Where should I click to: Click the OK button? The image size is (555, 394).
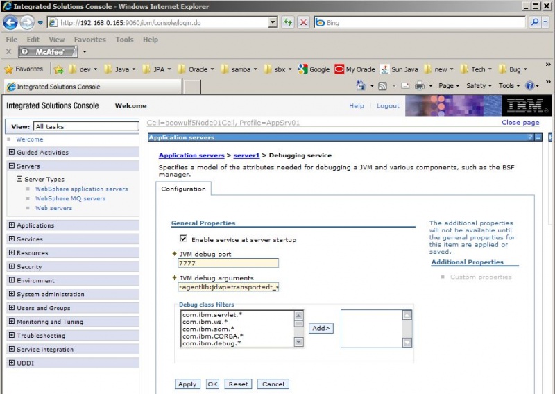tap(212, 384)
